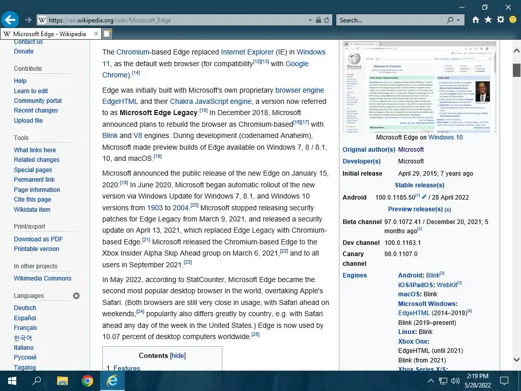Click Donate in the sidebar
This screenshot has width=521, height=391.
23,51
